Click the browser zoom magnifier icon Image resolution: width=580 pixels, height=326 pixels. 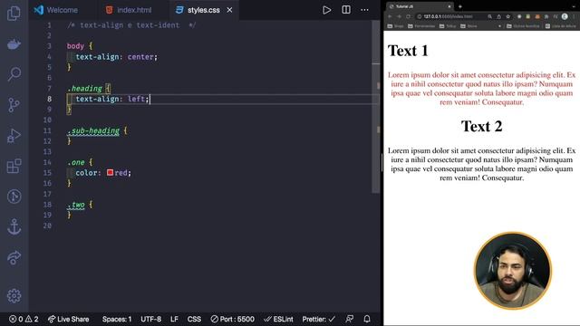point(489,16)
